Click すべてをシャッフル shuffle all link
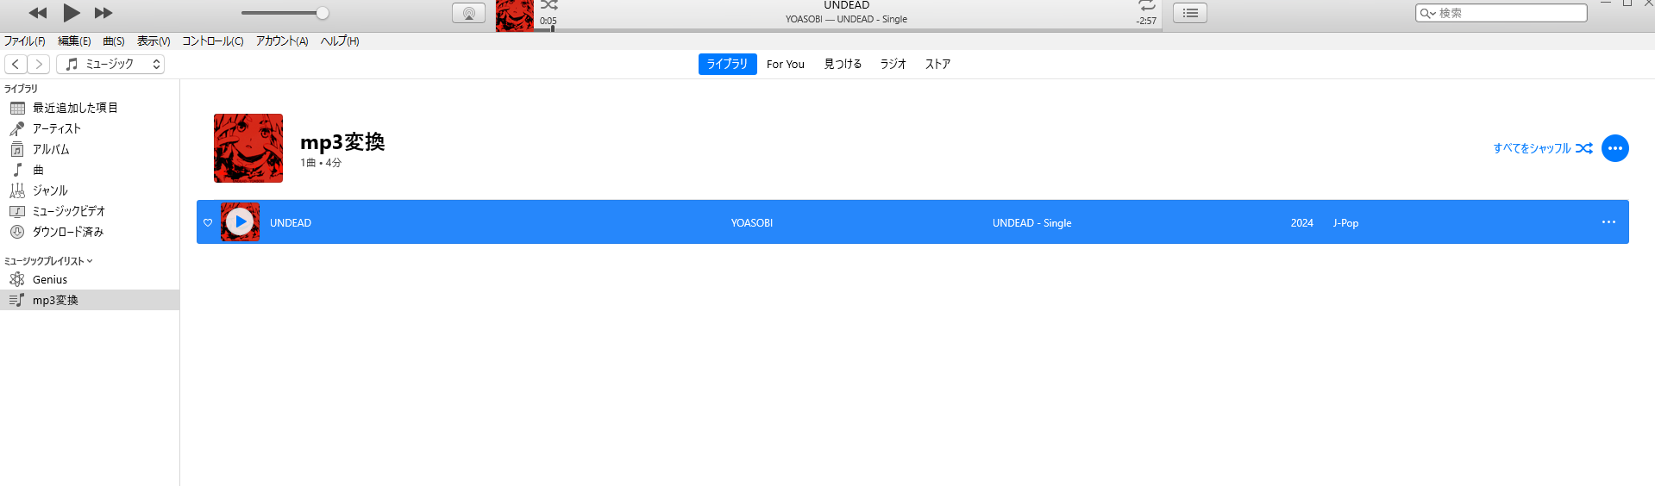This screenshot has height=486, width=1655. pos(1543,148)
